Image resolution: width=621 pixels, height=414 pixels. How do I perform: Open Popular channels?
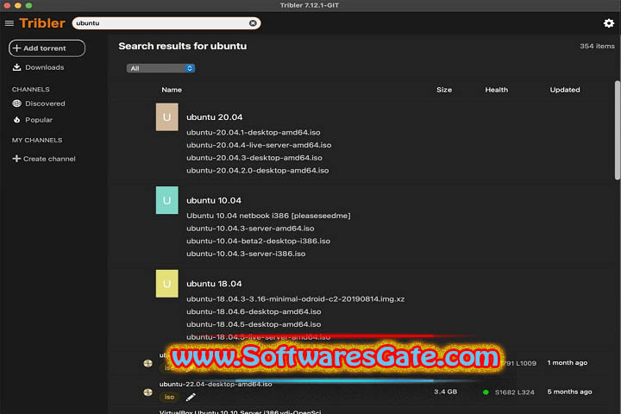pyautogui.click(x=39, y=120)
